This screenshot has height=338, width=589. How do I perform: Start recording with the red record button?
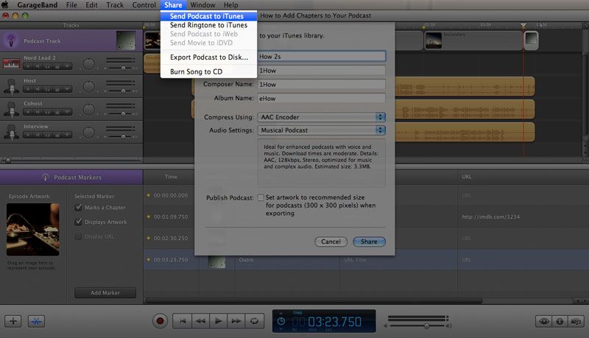(160, 321)
